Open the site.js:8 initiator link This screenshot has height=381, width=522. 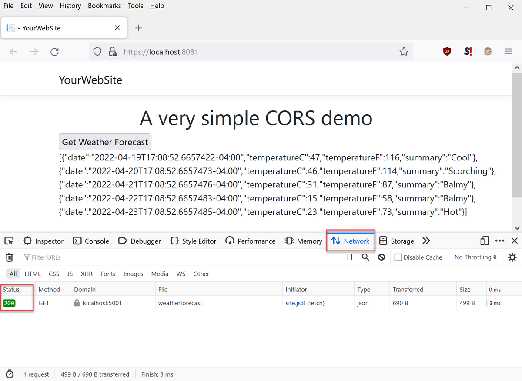[296, 303]
